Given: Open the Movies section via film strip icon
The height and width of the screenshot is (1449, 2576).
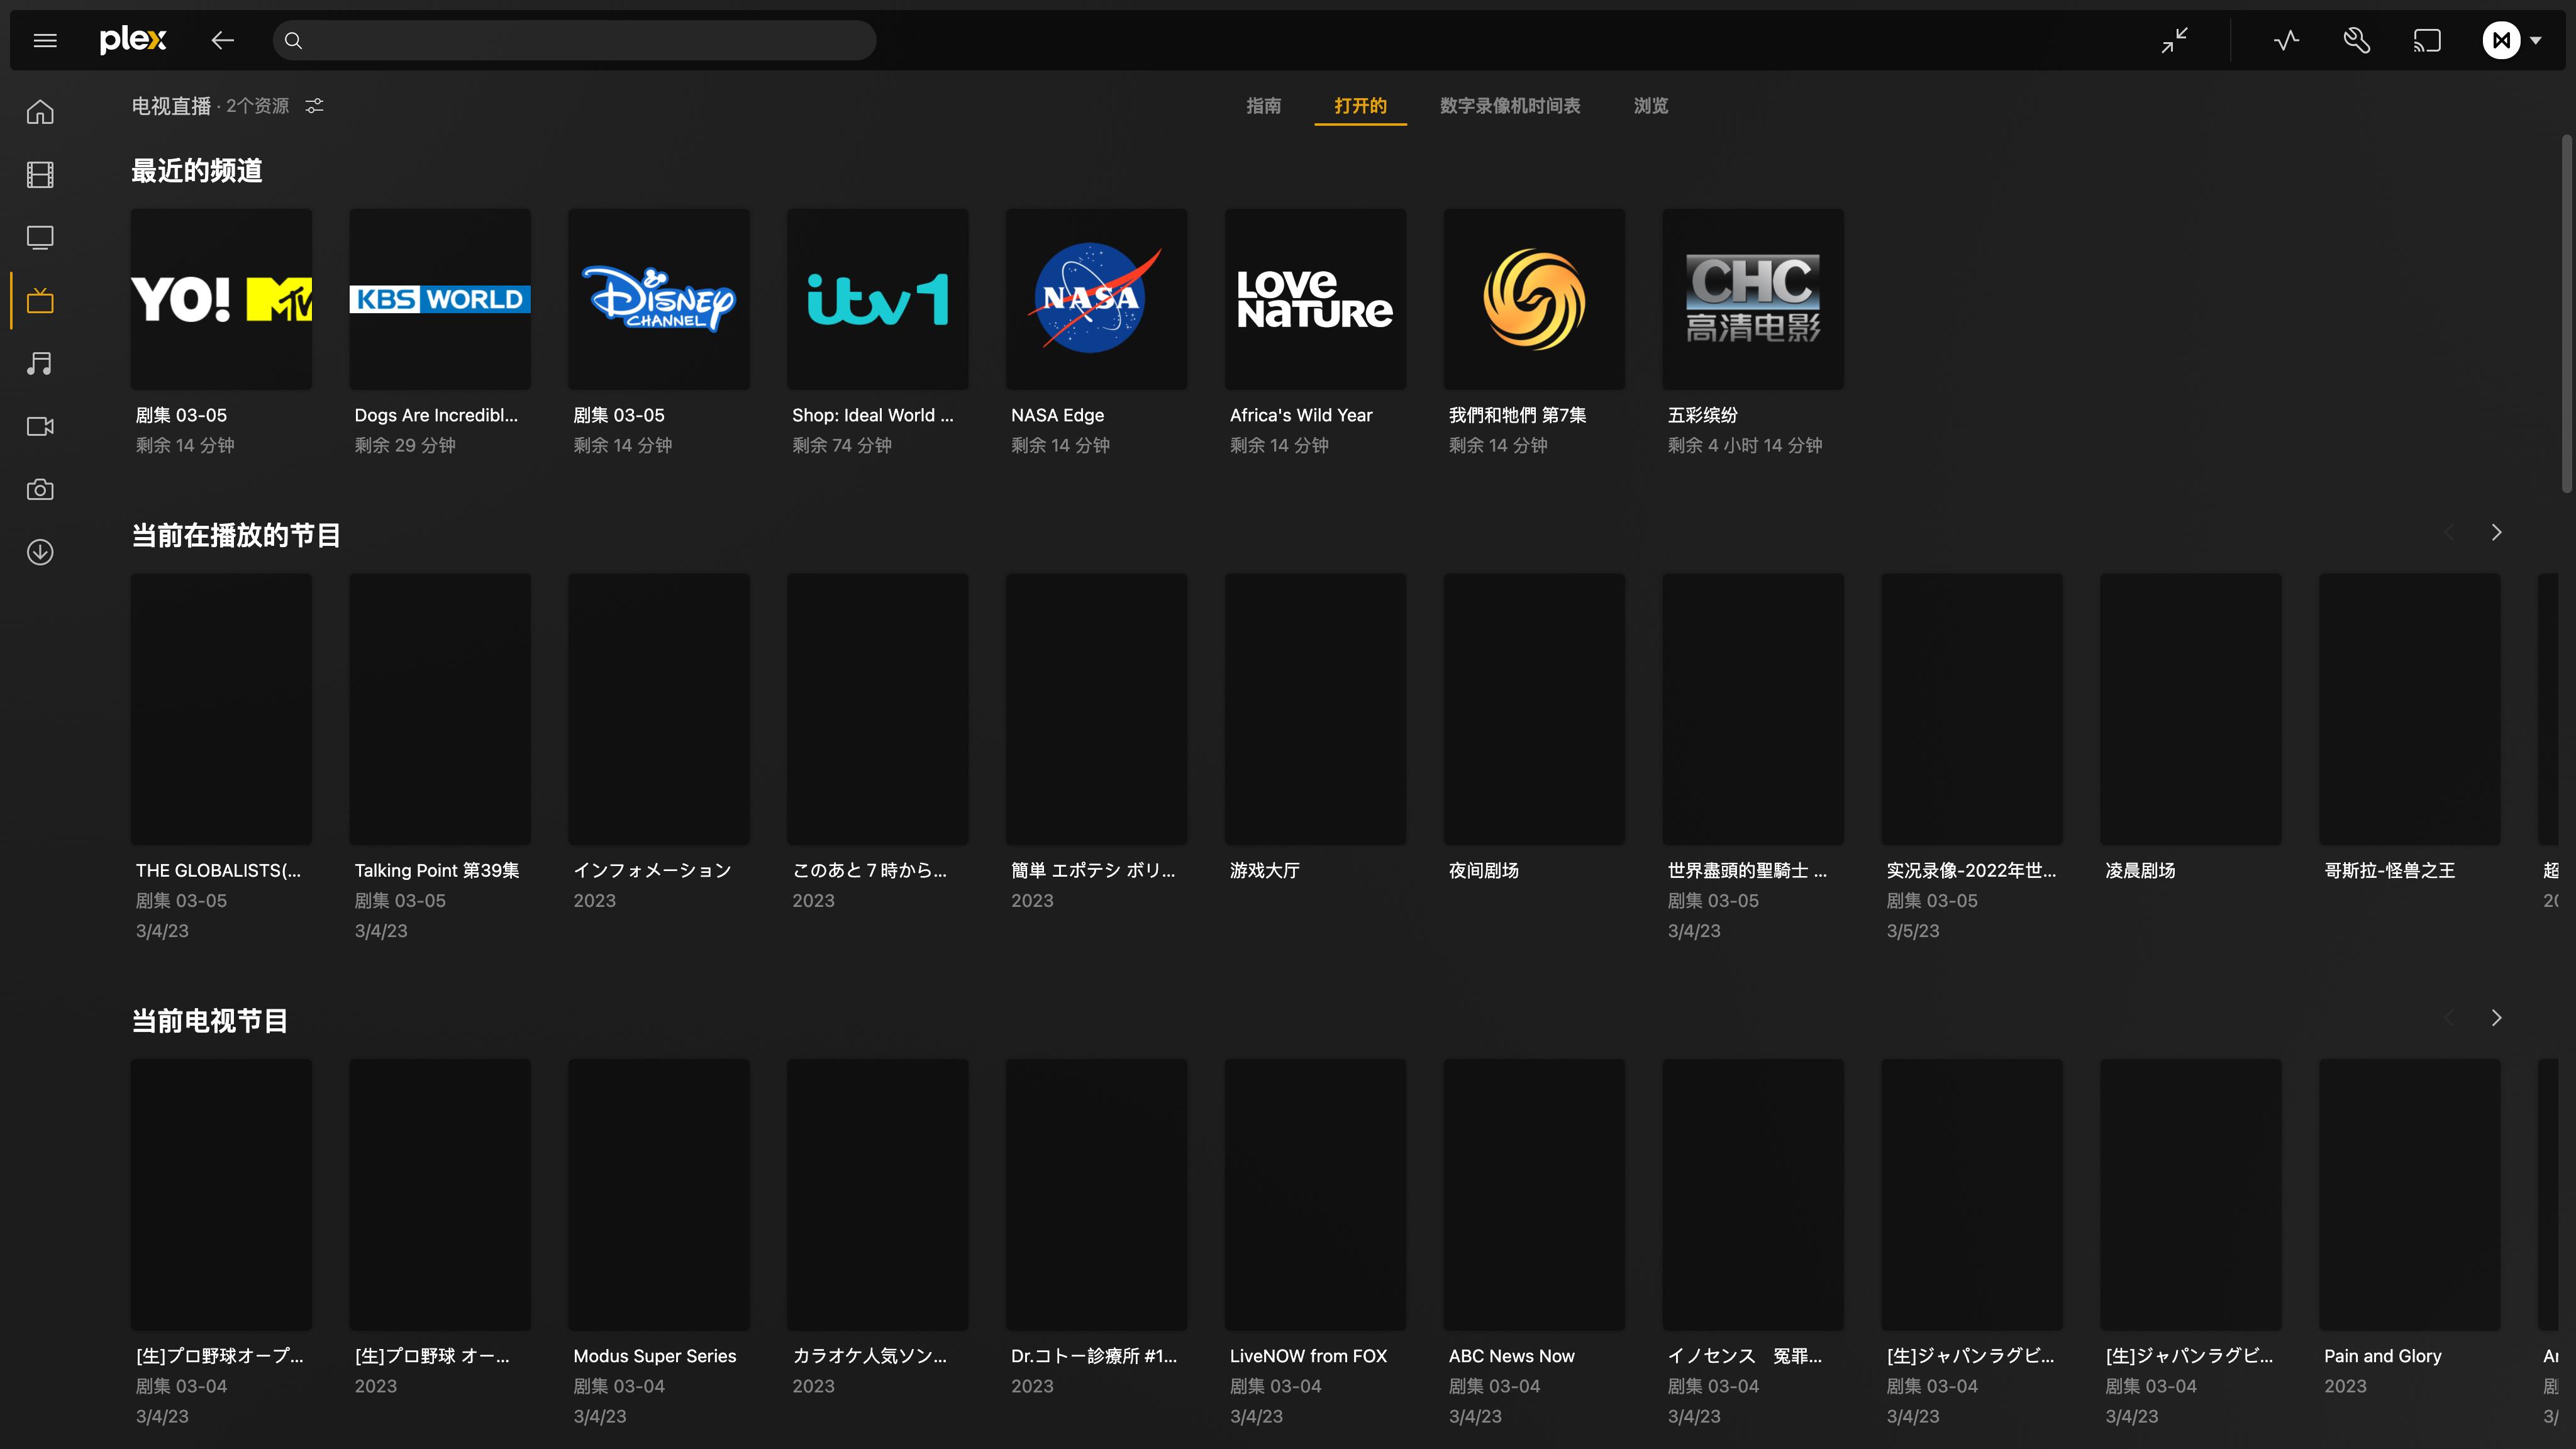Looking at the screenshot, I should (40, 174).
